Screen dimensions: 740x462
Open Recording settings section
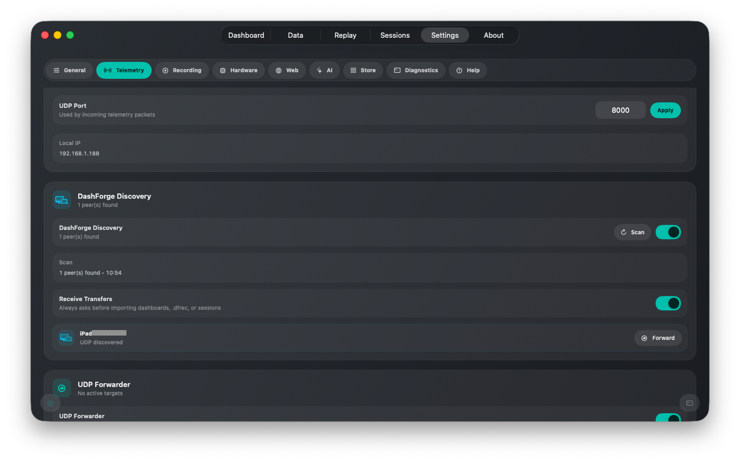tap(182, 70)
